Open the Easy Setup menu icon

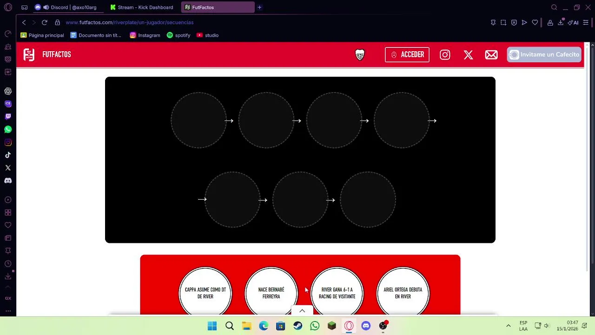(586, 22)
